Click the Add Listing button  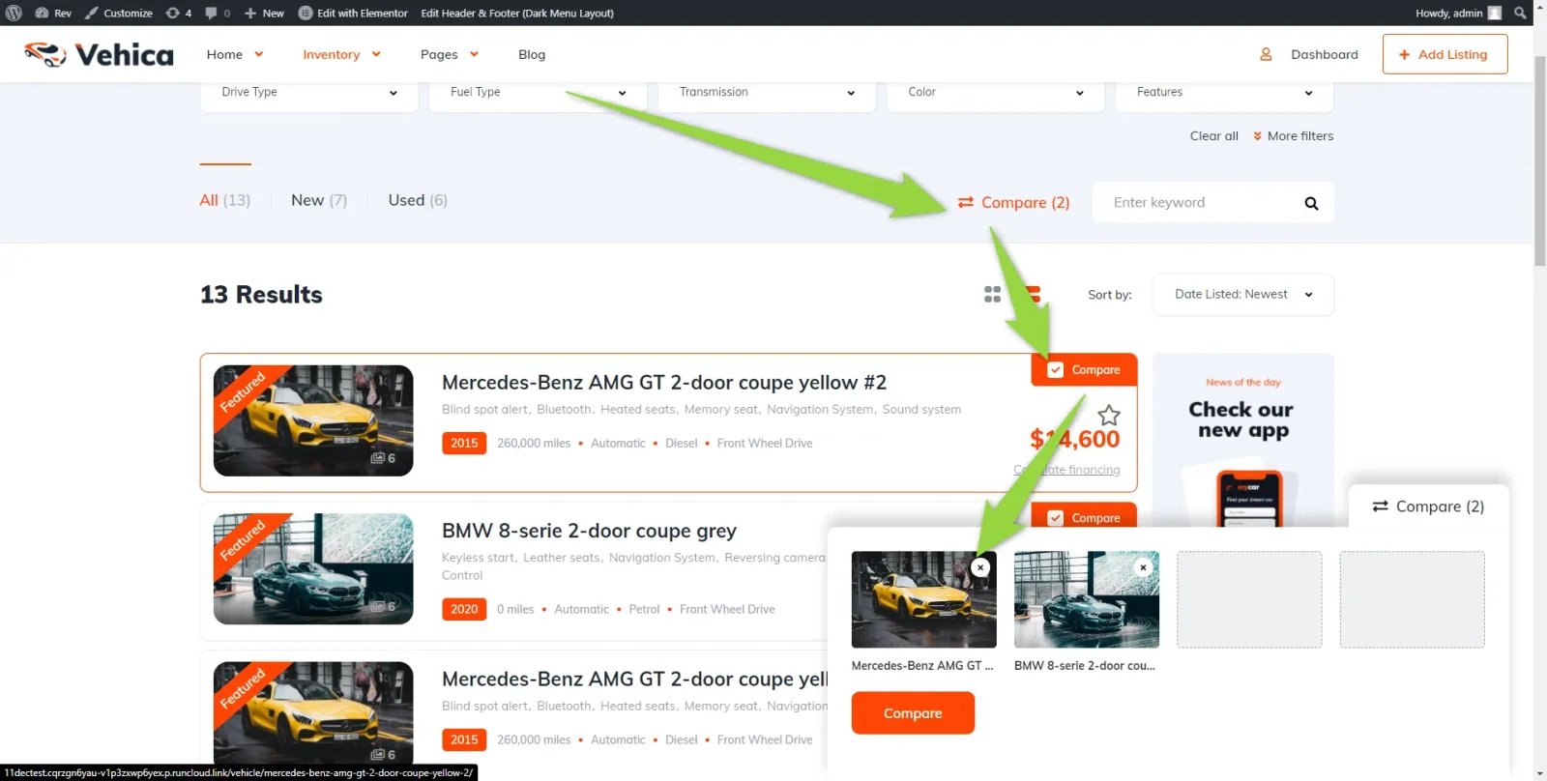[x=1445, y=54]
